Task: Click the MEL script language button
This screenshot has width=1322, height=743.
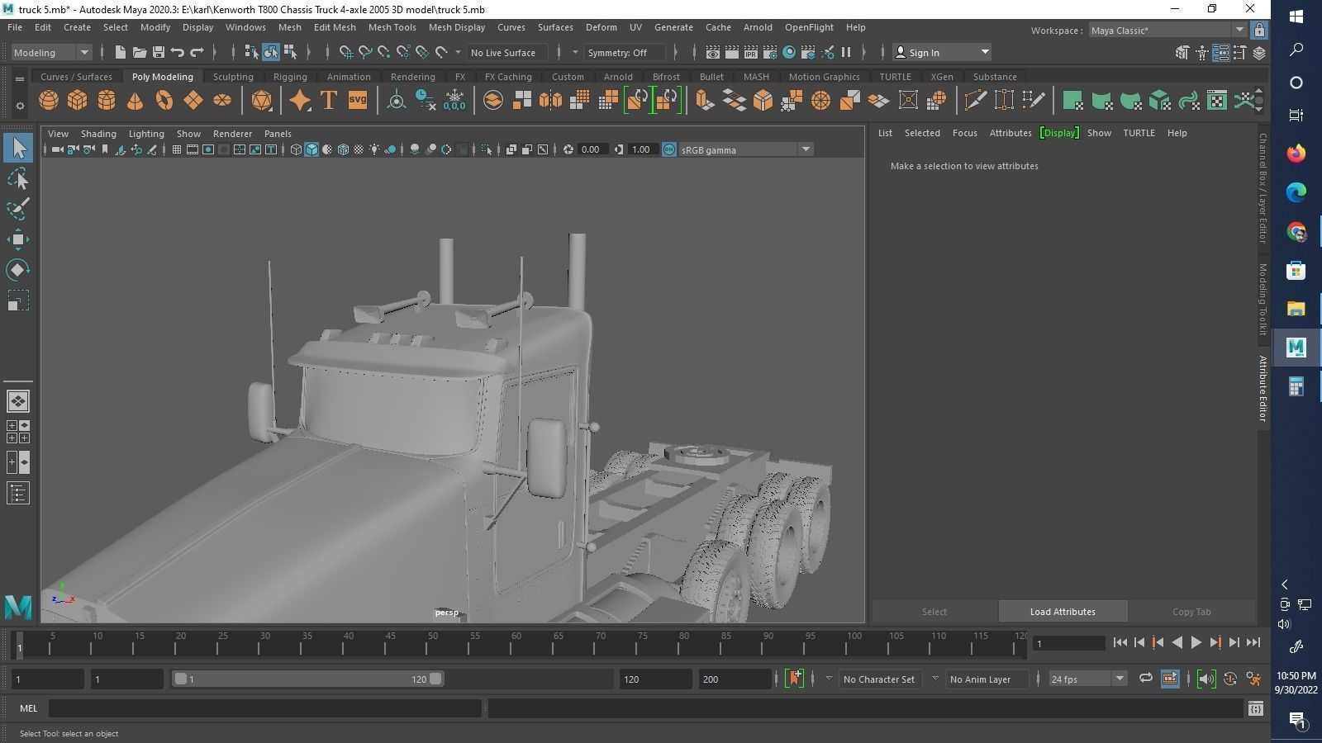Action: (29, 708)
